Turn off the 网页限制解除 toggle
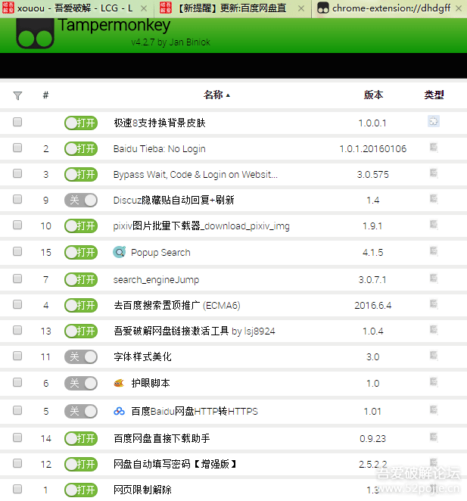The height and width of the screenshot is (501, 467). tap(81, 490)
